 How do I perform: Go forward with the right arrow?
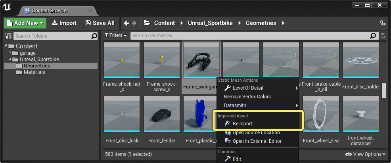[x=134, y=23]
